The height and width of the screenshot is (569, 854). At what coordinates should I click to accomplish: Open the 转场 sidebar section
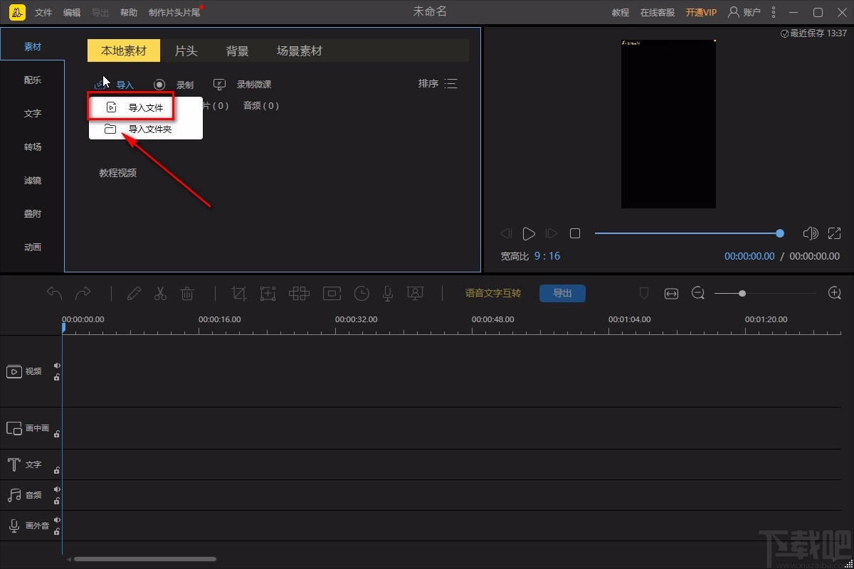pyautogui.click(x=33, y=147)
